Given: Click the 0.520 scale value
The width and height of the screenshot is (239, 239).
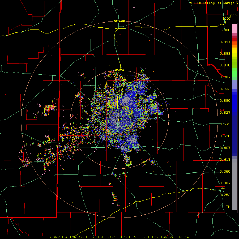Looking at the screenshot, I should pos(225,136).
